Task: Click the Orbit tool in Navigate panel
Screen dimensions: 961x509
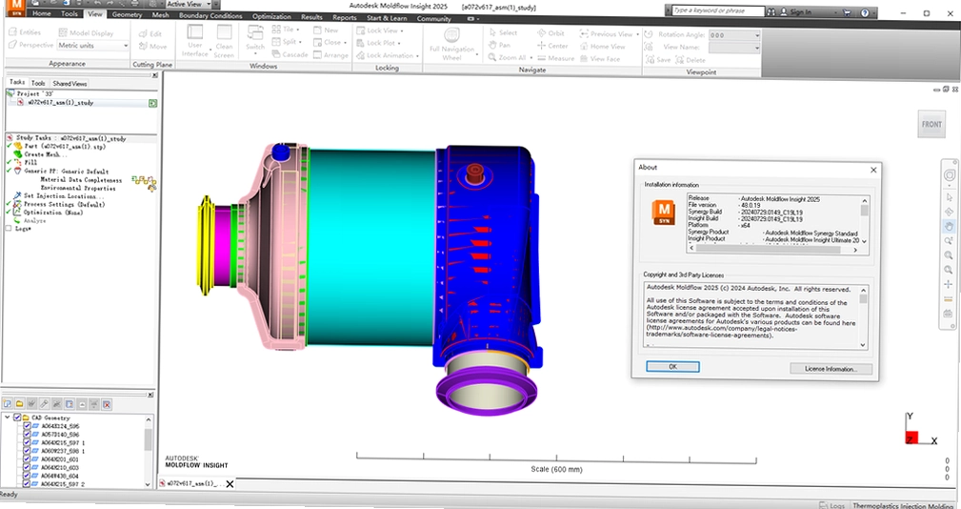Action: point(551,33)
